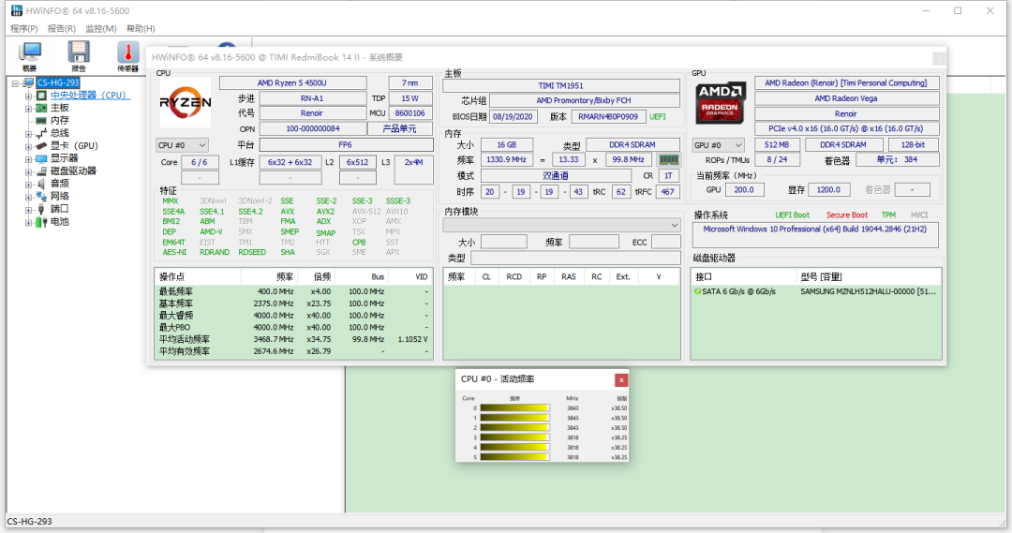Expand the battery tree node
This screenshot has width=1012, height=533.
click(28, 222)
